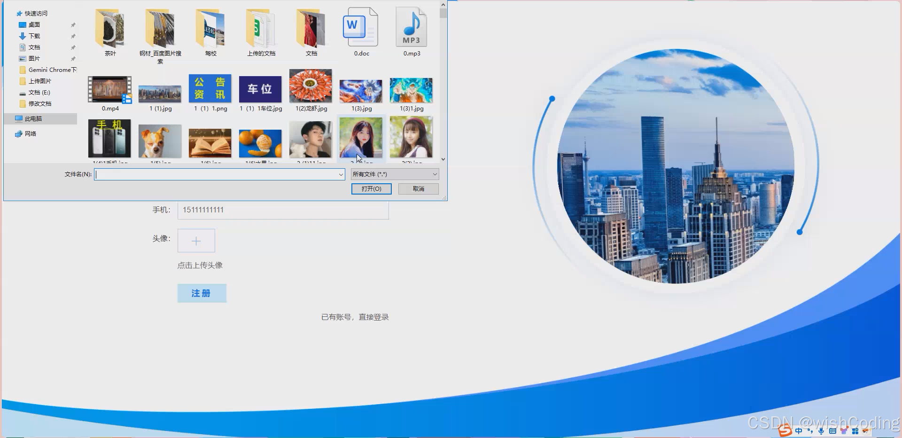Follow the 已有账号，直接登录 link
This screenshot has height=438, width=902.
(355, 317)
